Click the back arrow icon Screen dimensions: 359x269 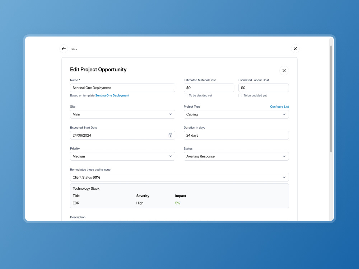[64, 49]
